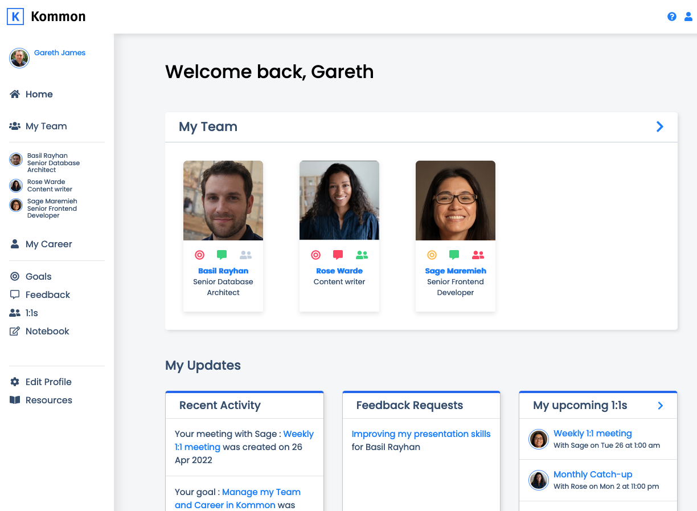Open Goals in sidebar
The image size is (697, 511).
[38, 276]
